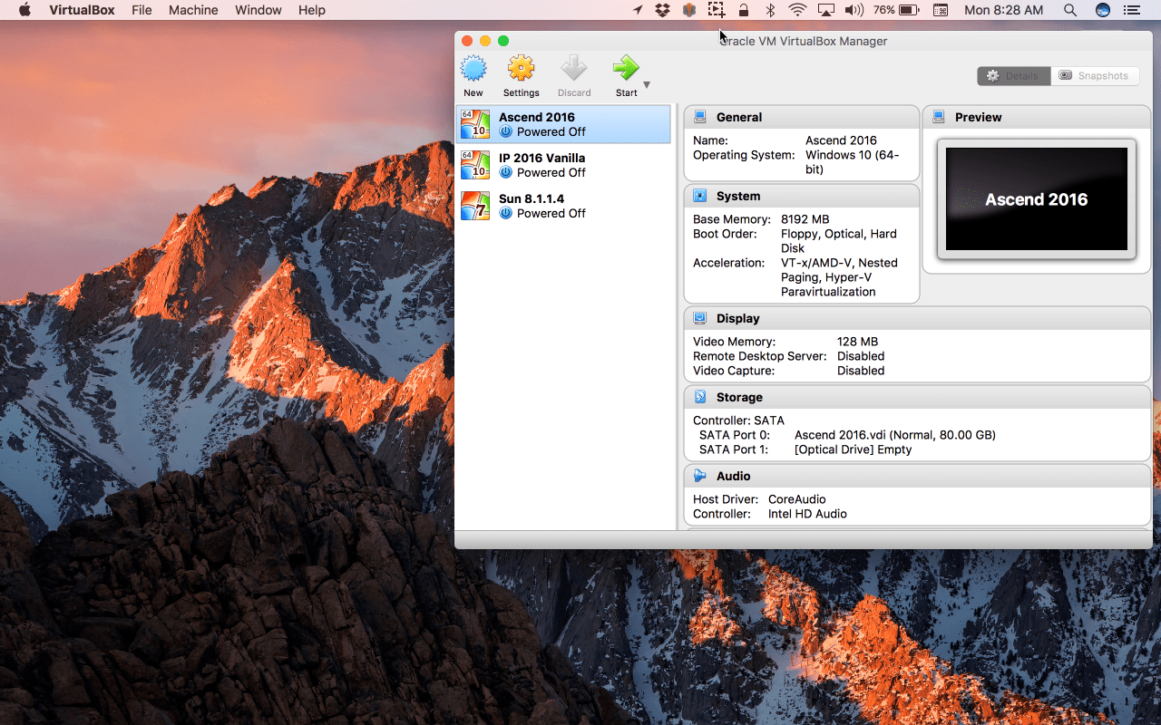Open Spotlight search magnifier icon
1161x725 pixels.
[x=1070, y=10]
